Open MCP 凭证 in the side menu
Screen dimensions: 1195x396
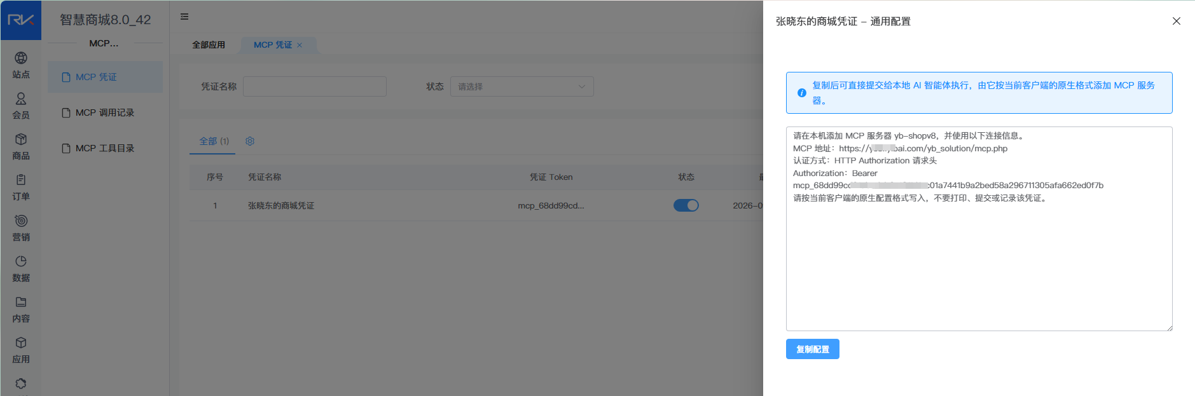105,77
